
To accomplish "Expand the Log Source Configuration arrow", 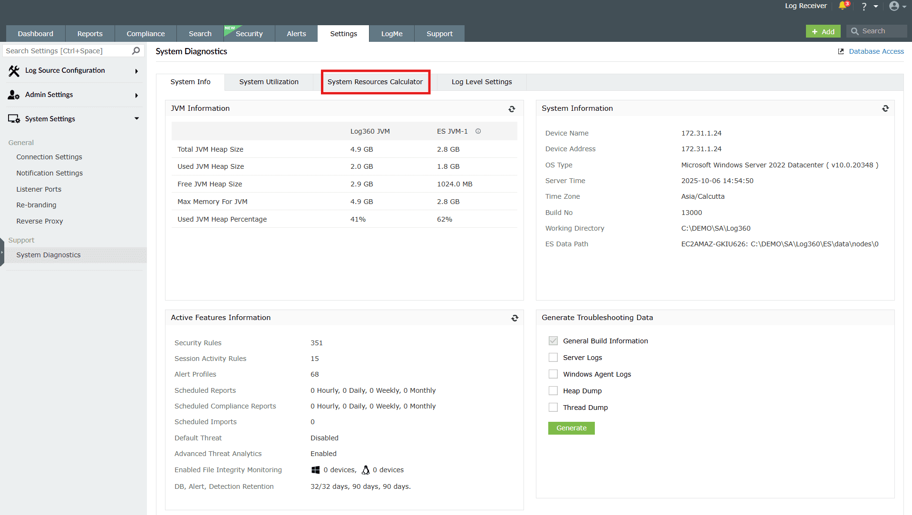I will coord(136,71).
